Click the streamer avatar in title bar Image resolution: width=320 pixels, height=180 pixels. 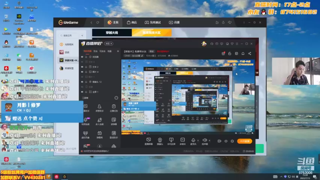click(204, 44)
